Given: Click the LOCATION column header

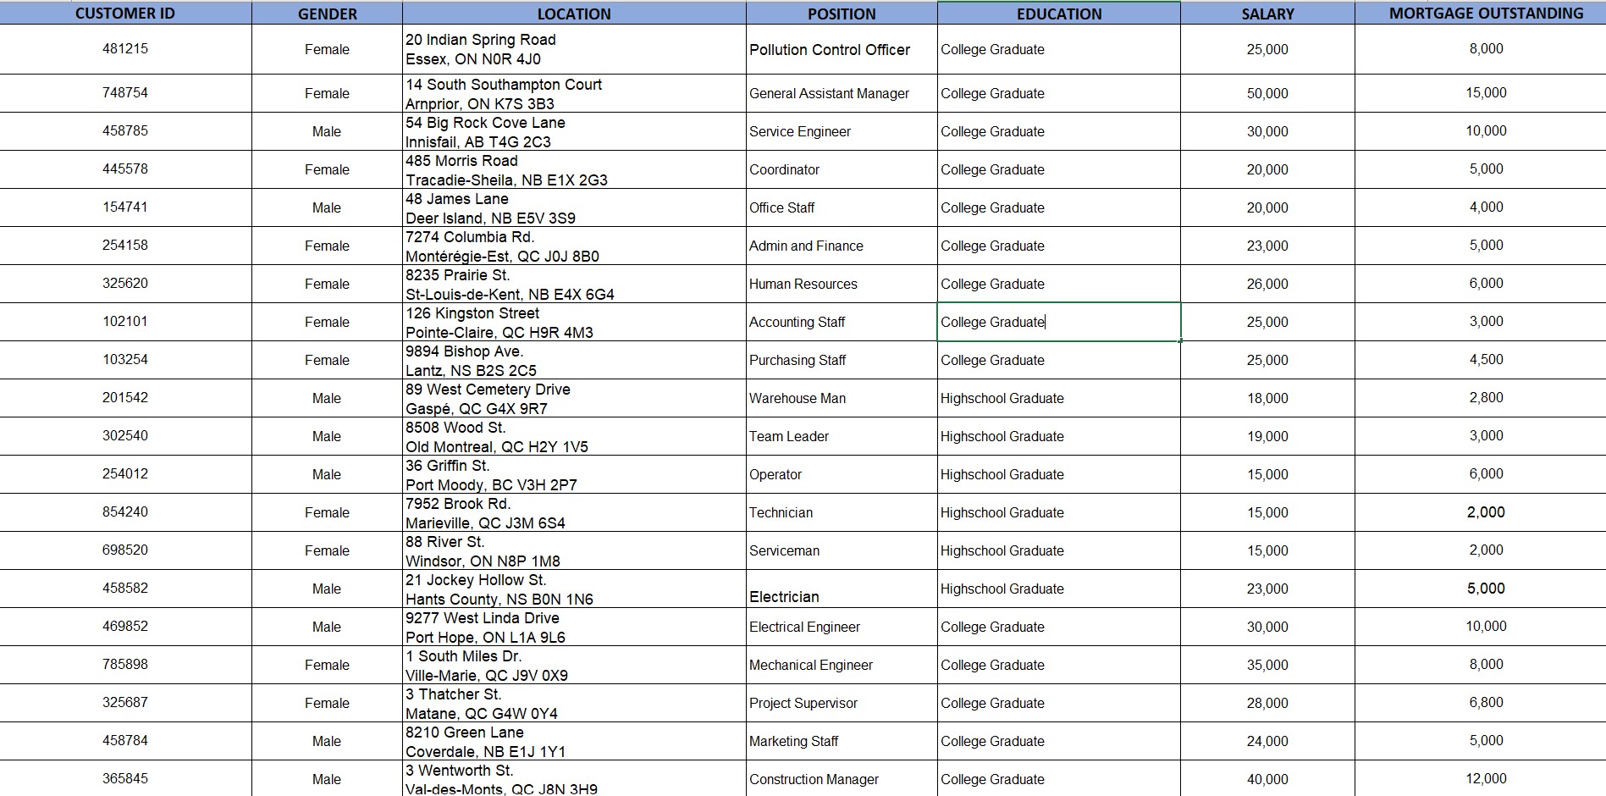Looking at the screenshot, I should (574, 13).
